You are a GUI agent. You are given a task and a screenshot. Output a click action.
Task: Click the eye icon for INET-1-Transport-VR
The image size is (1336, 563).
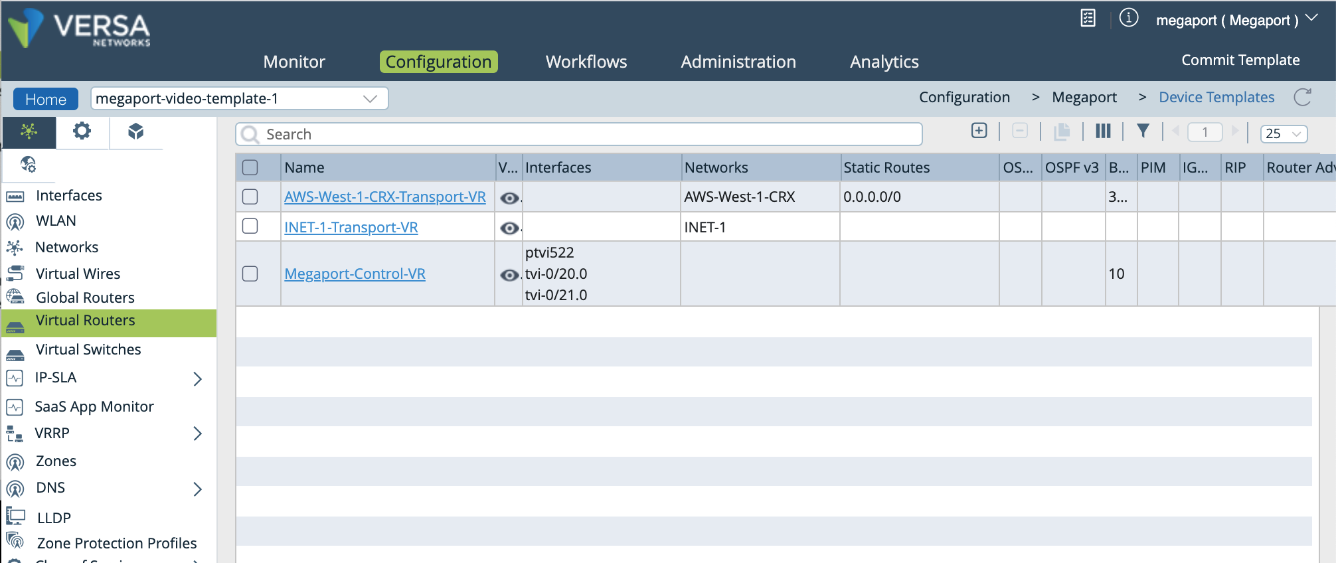pos(509,228)
